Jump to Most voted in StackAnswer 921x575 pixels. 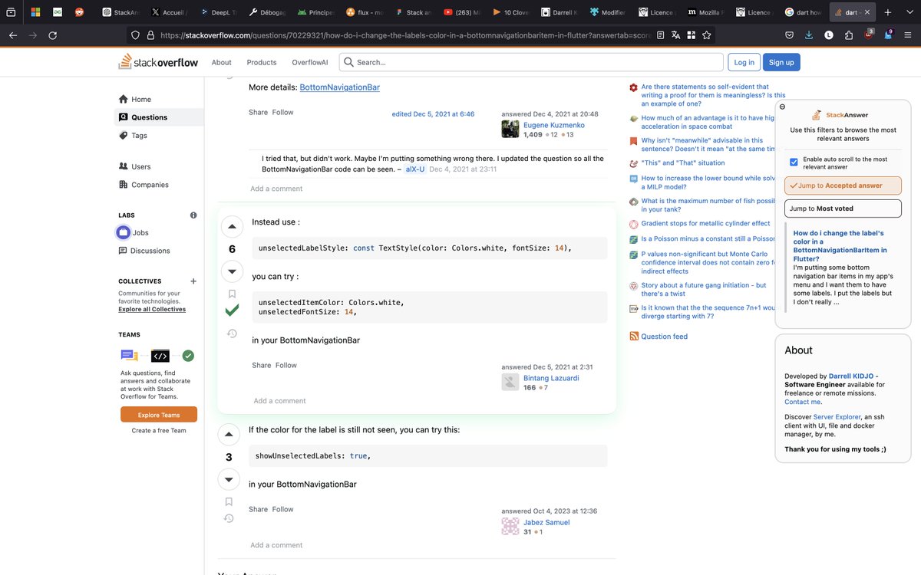pos(843,208)
